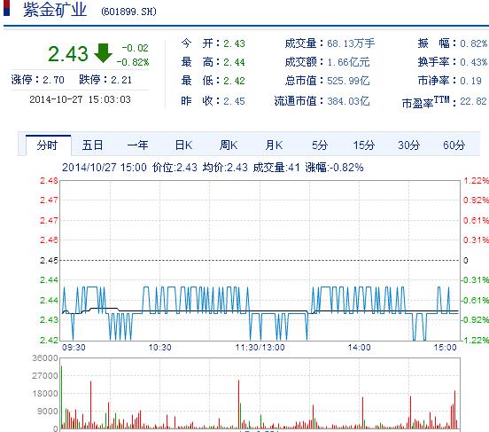This screenshot has width=489, height=432.
Task: Click the 总市值 value 525.99亿
Action: pyautogui.click(x=348, y=81)
